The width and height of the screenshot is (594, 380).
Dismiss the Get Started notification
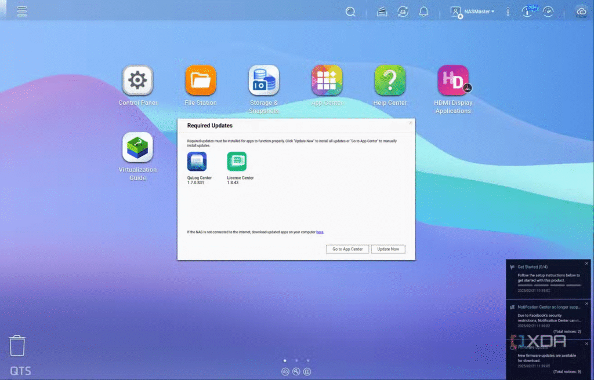[586, 264]
